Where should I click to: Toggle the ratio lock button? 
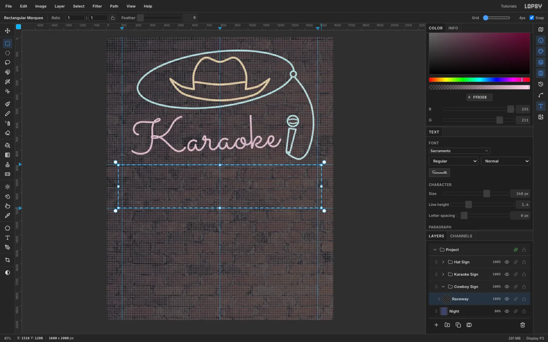tap(113, 18)
